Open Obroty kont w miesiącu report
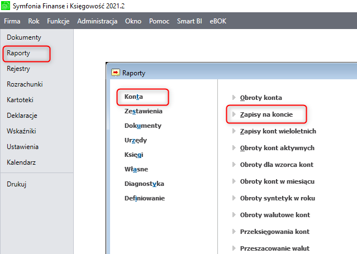 click(277, 181)
